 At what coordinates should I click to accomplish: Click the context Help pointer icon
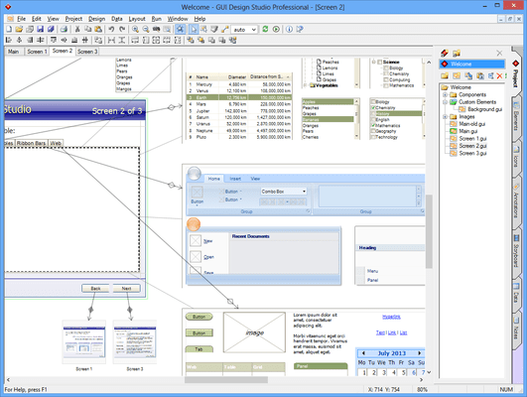300,29
